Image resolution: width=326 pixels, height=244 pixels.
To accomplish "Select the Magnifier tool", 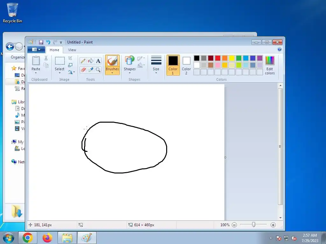I will (98, 70).
